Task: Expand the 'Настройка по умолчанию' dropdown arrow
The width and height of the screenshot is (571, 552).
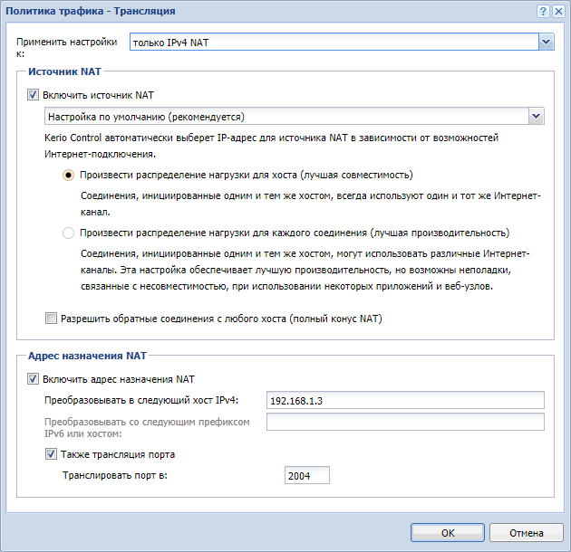Action: (536, 117)
